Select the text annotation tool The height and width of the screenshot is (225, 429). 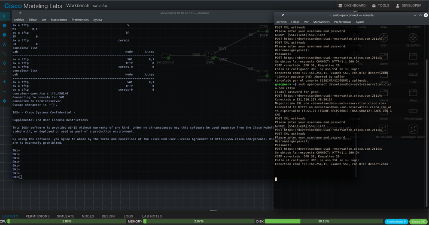pyautogui.click(x=4, y=44)
